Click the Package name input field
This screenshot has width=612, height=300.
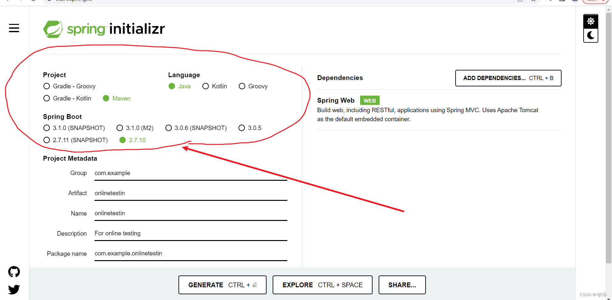tap(191, 254)
